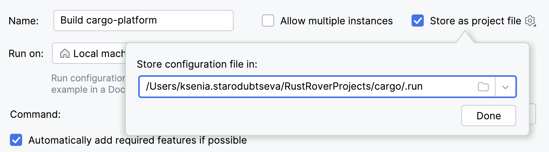
Task: Click the gear icon beside Store as project file
Action: [530, 21]
